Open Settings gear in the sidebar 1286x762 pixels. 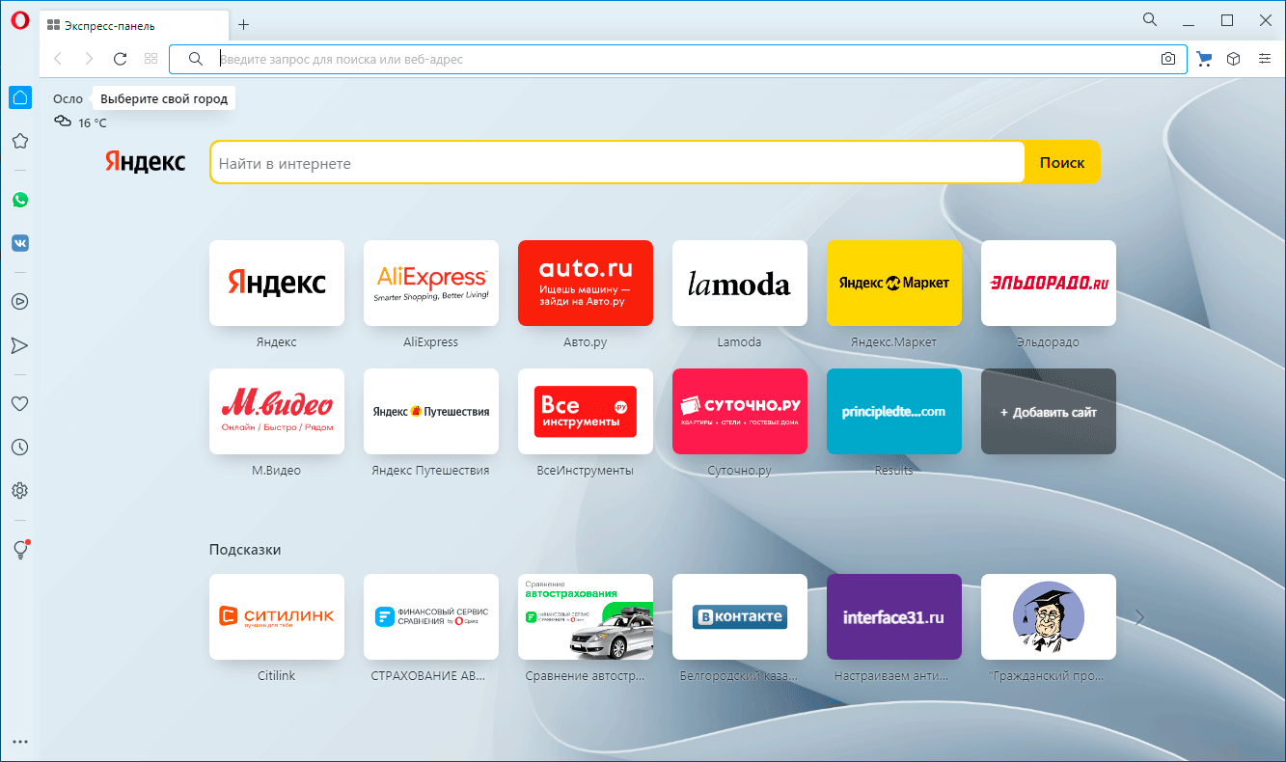(19, 491)
